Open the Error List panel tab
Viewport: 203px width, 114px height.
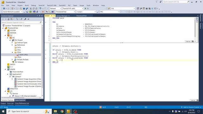click(10, 103)
